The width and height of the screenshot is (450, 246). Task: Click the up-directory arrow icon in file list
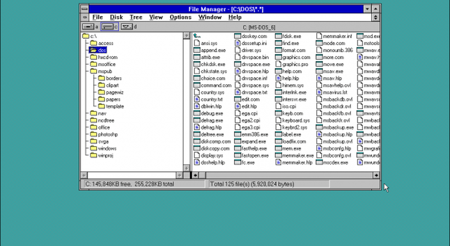click(197, 36)
